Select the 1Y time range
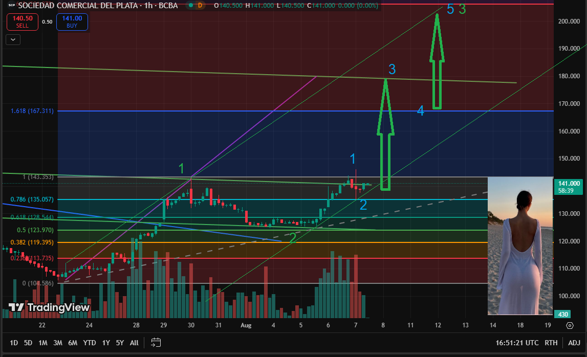The image size is (587, 357). click(106, 343)
